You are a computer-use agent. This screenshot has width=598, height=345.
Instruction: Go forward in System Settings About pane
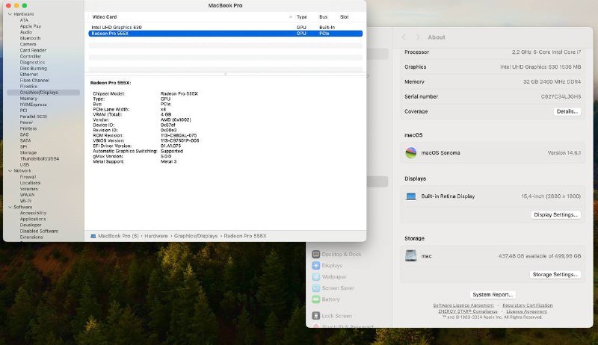coord(418,37)
